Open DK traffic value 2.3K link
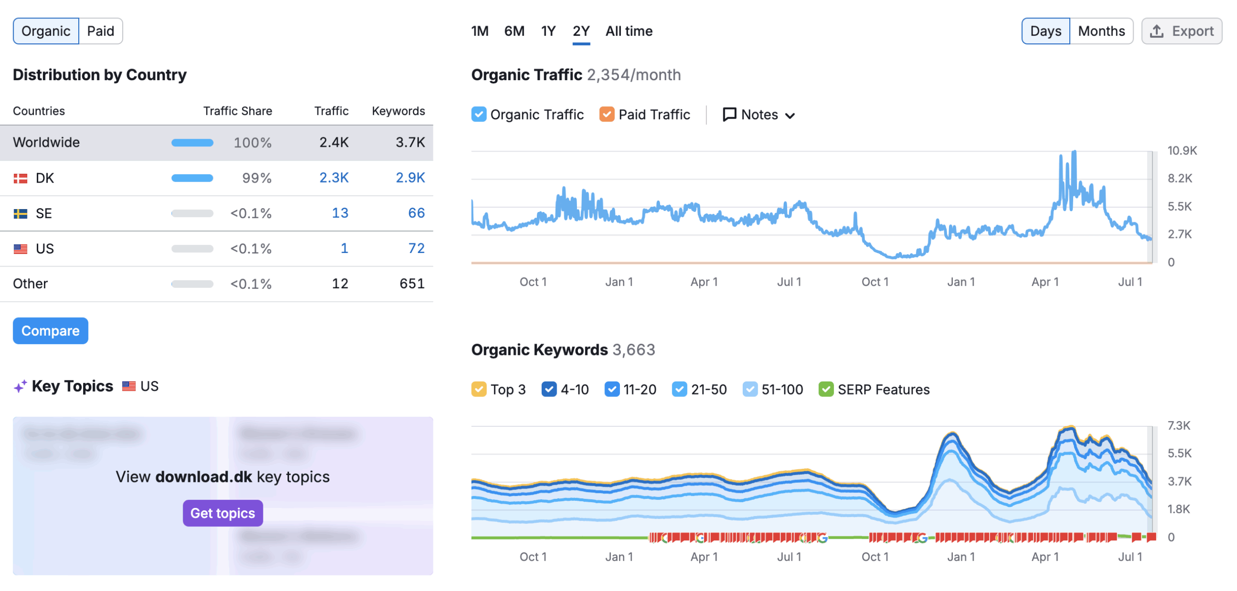This screenshot has width=1237, height=591. pyautogui.click(x=333, y=178)
